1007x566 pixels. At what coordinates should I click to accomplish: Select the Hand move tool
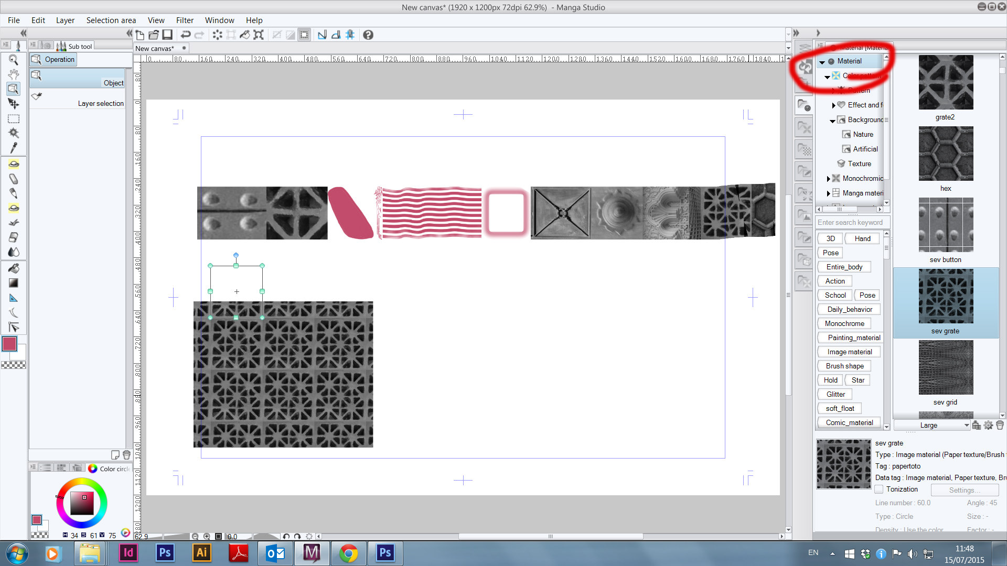click(14, 74)
